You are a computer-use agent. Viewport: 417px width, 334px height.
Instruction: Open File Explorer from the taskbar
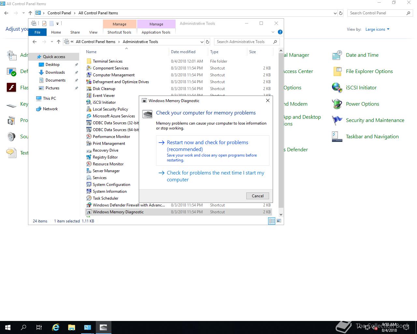pos(72,327)
